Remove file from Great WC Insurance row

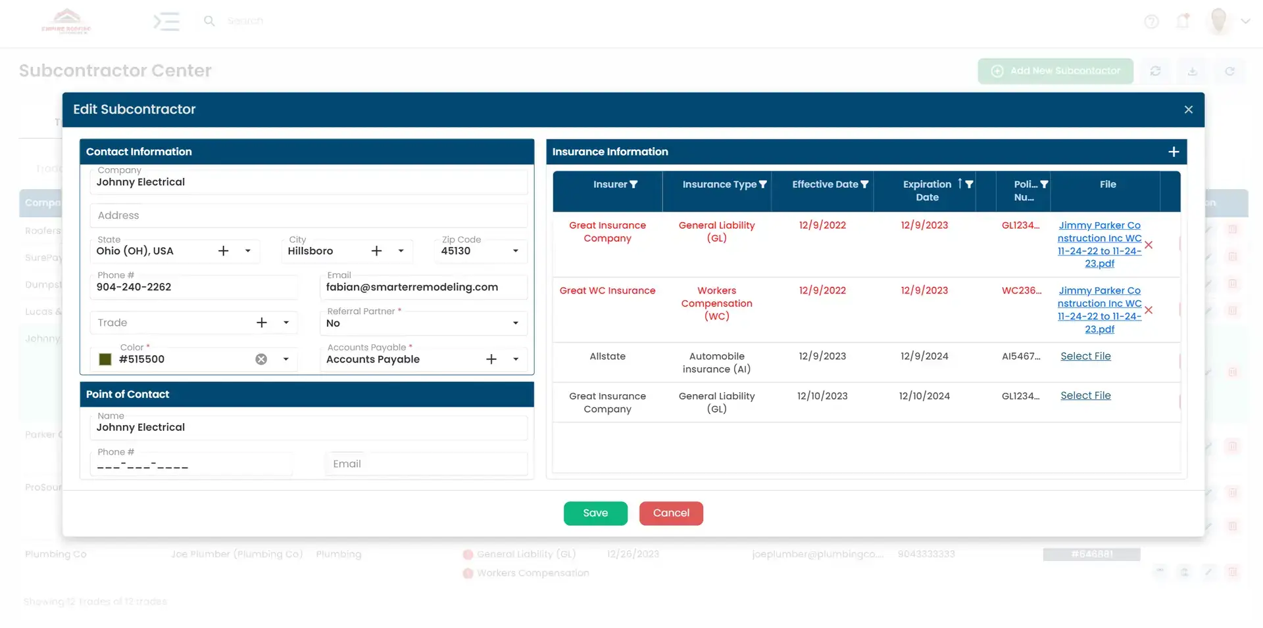[x=1149, y=310]
